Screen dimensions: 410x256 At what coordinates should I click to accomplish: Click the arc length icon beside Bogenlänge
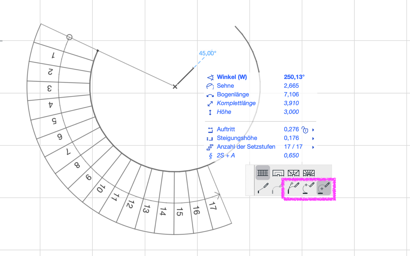click(210, 95)
